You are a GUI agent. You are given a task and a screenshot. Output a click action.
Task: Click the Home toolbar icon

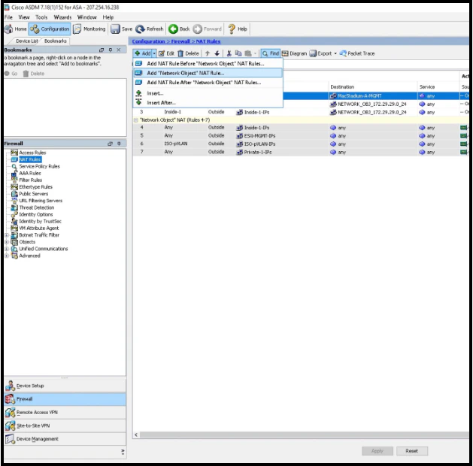(16, 29)
